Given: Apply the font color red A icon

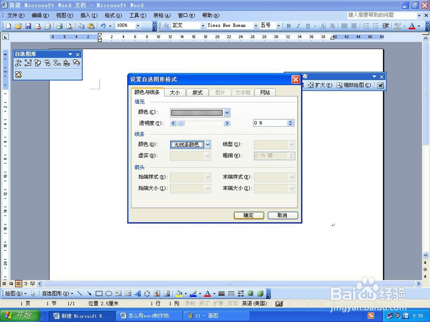Looking at the screenshot, I should (412, 26).
